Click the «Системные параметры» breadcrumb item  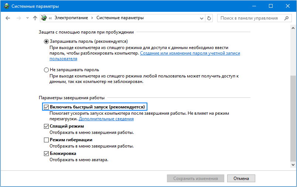(120, 18)
